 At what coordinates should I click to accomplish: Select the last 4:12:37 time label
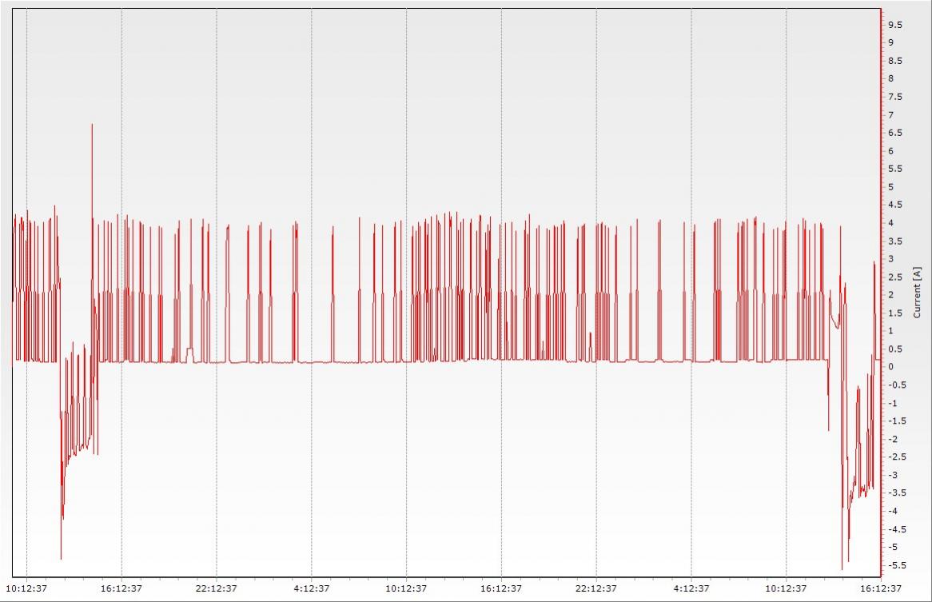pyautogui.click(x=691, y=588)
